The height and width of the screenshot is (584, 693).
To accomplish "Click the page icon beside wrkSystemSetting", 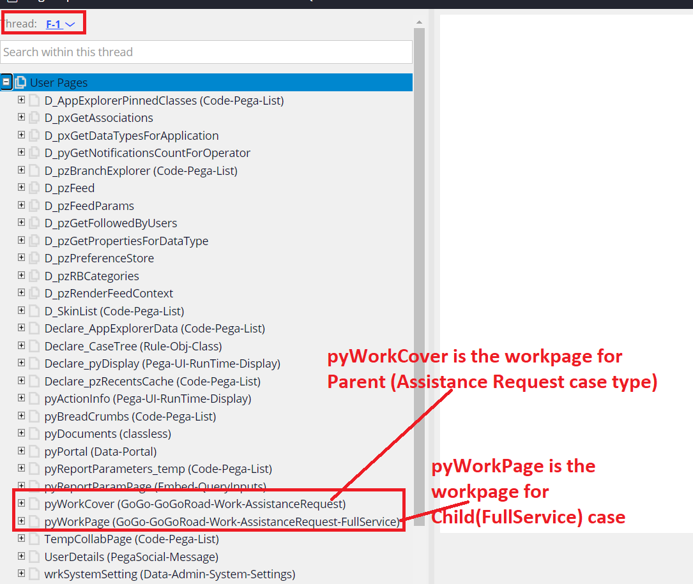I will 34,574.
